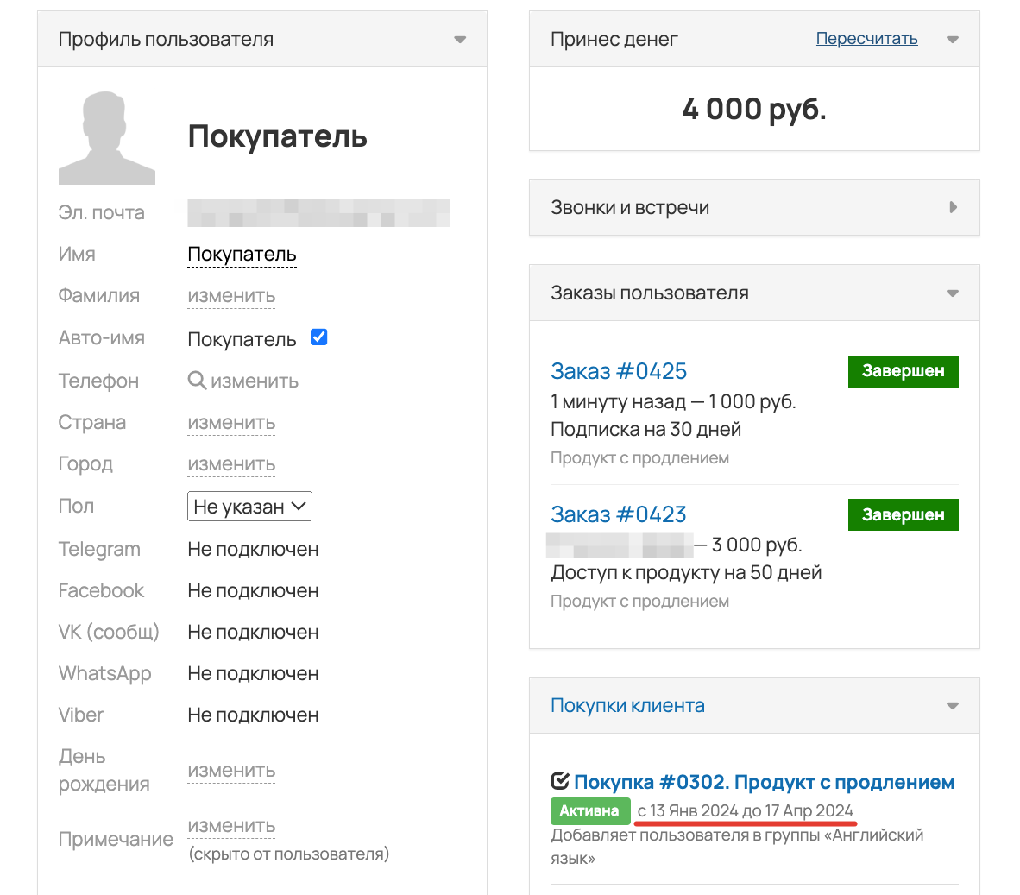Click the Пересчитать link
This screenshot has width=1020, height=895.
866,38
